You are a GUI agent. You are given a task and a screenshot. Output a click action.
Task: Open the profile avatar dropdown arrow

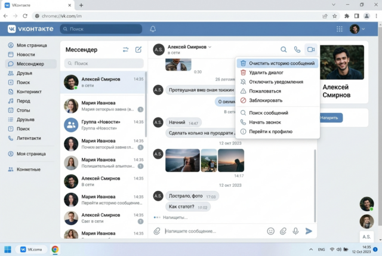(363, 29)
